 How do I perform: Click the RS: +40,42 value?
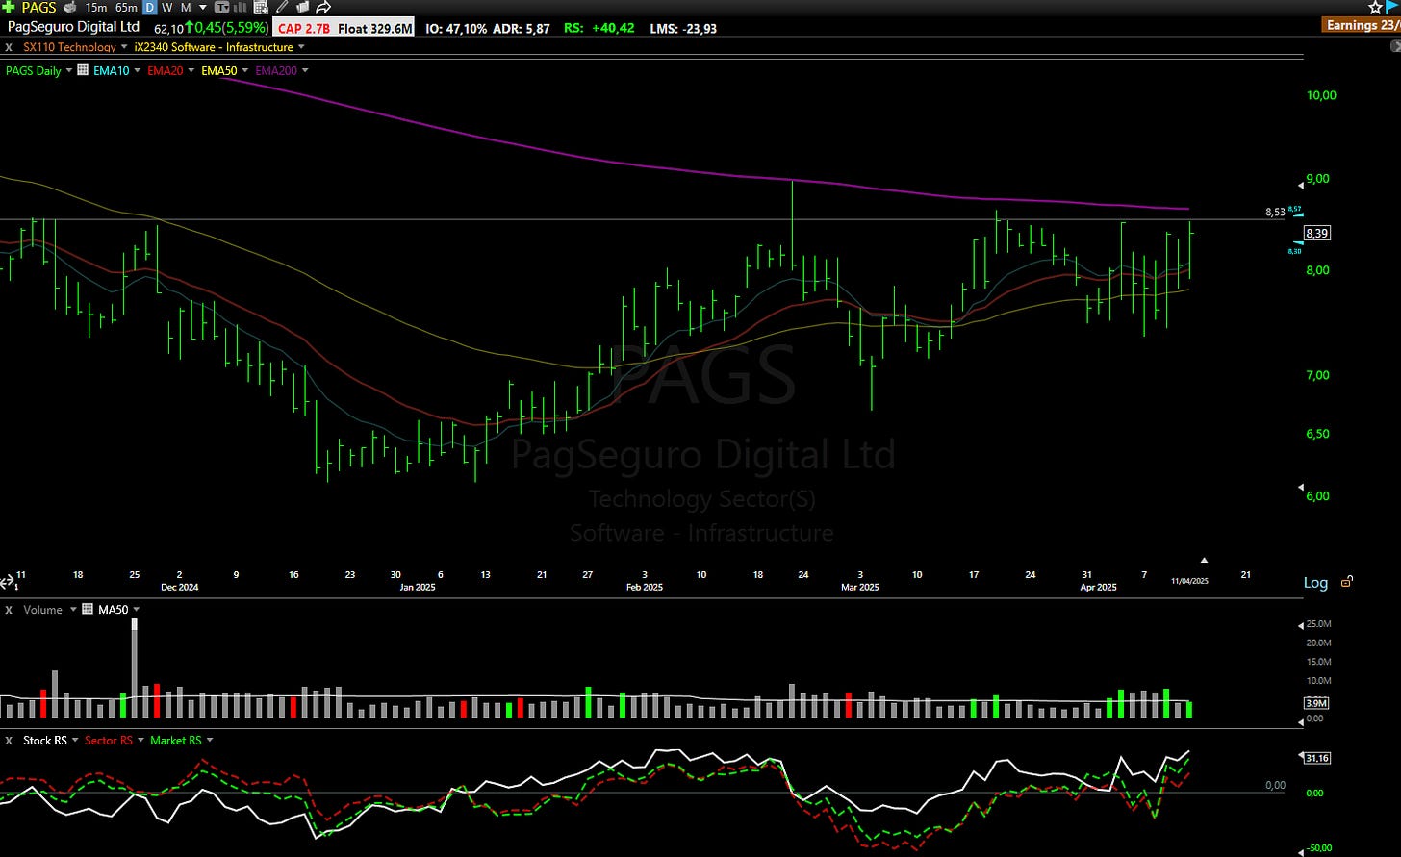click(599, 28)
